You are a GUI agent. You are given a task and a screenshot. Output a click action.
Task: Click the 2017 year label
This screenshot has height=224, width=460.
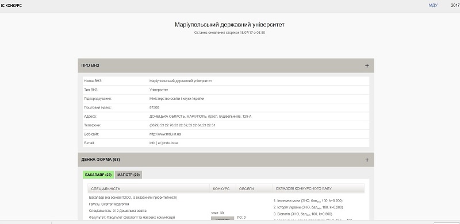(455, 5)
